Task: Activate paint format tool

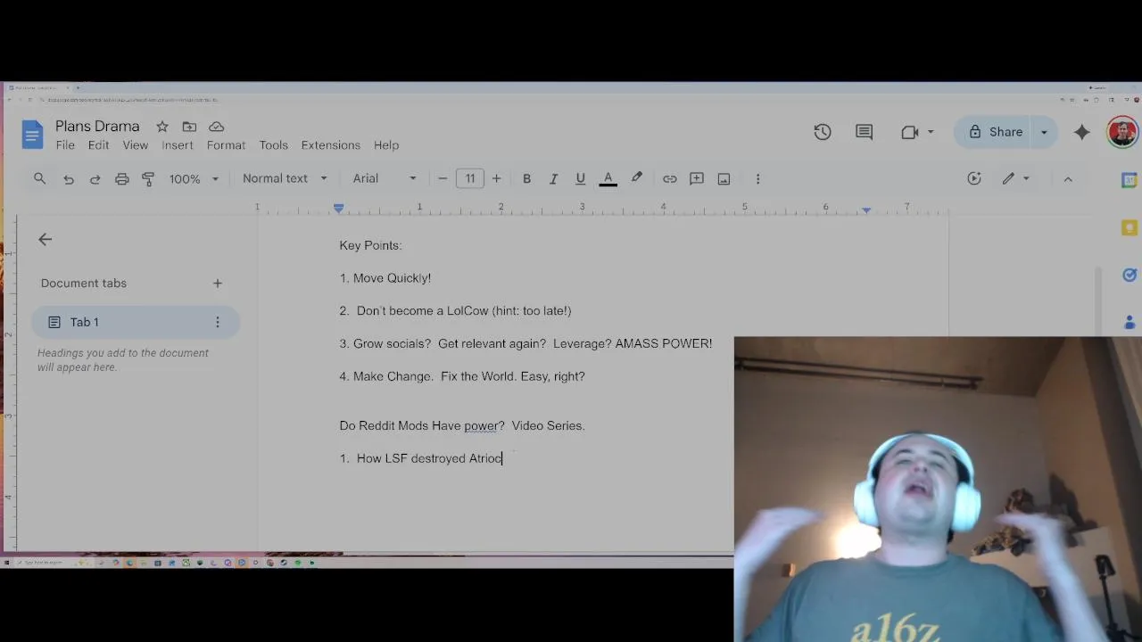Action: coord(148,179)
